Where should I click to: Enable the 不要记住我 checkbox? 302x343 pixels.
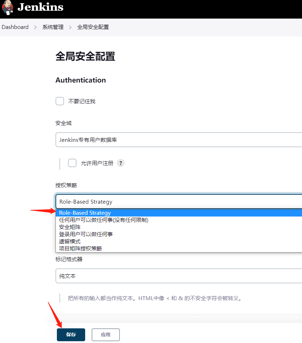pyautogui.click(x=60, y=101)
